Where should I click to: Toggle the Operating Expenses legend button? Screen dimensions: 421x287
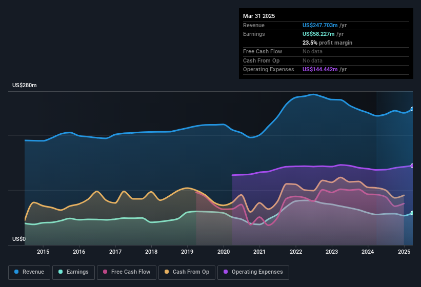[253, 272]
